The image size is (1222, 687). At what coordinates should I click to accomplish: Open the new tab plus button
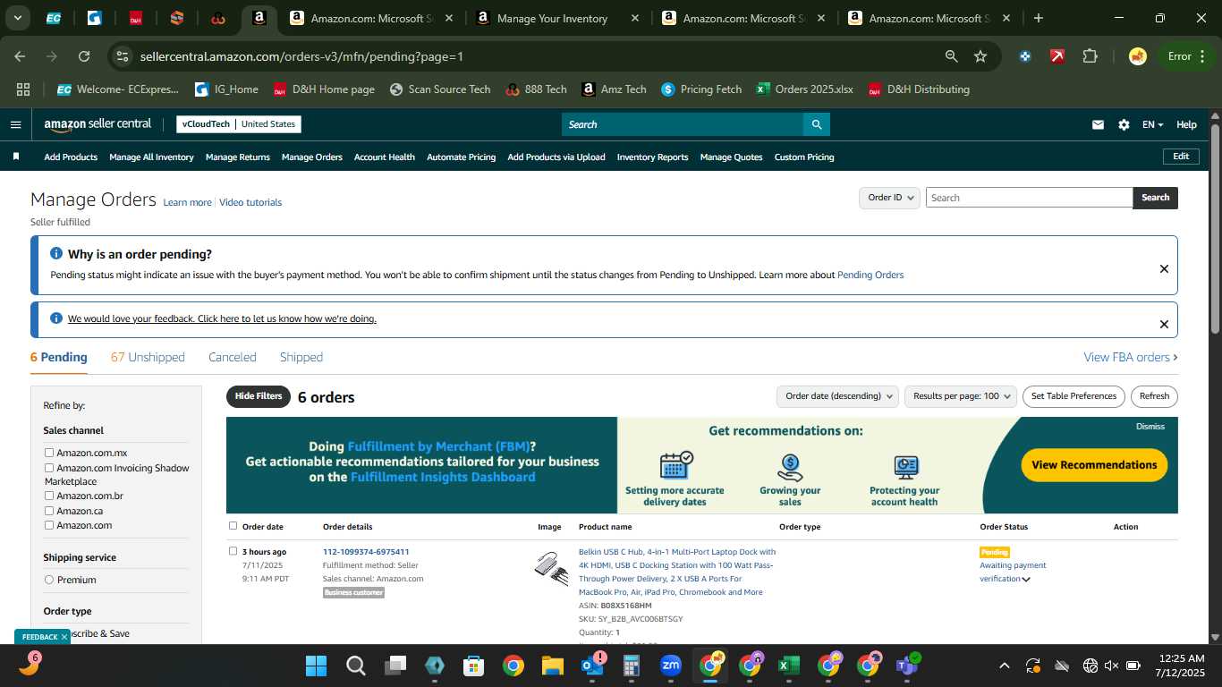point(1038,18)
